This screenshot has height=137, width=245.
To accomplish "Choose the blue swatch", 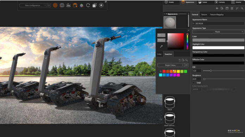I will [168, 75].
